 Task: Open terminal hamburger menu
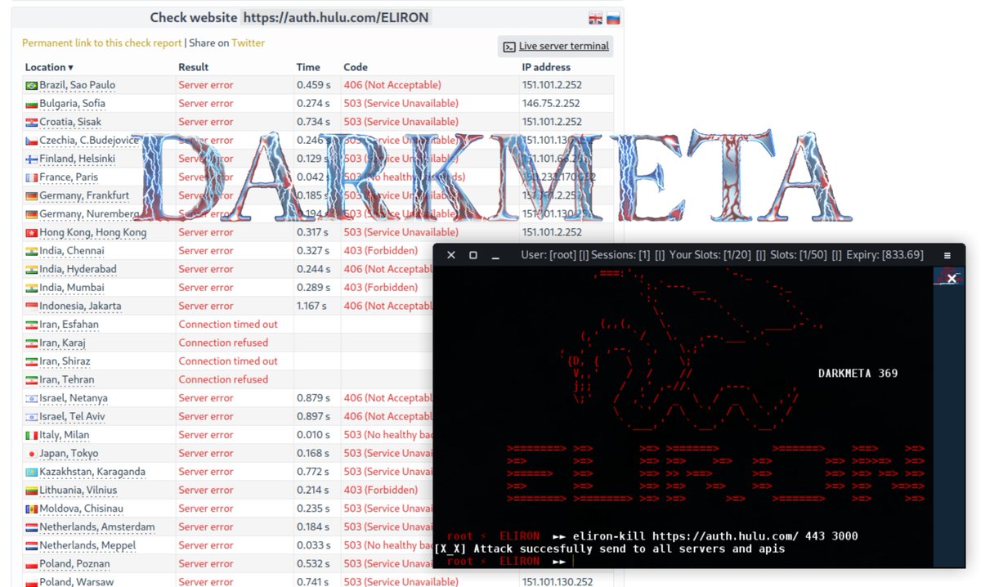(x=947, y=255)
